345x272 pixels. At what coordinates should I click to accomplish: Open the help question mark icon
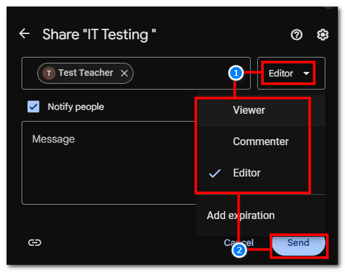tap(297, 35)
